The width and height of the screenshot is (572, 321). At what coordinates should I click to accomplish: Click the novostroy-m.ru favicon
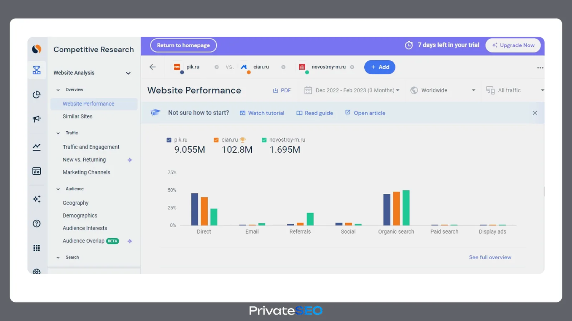coord(302,67)
